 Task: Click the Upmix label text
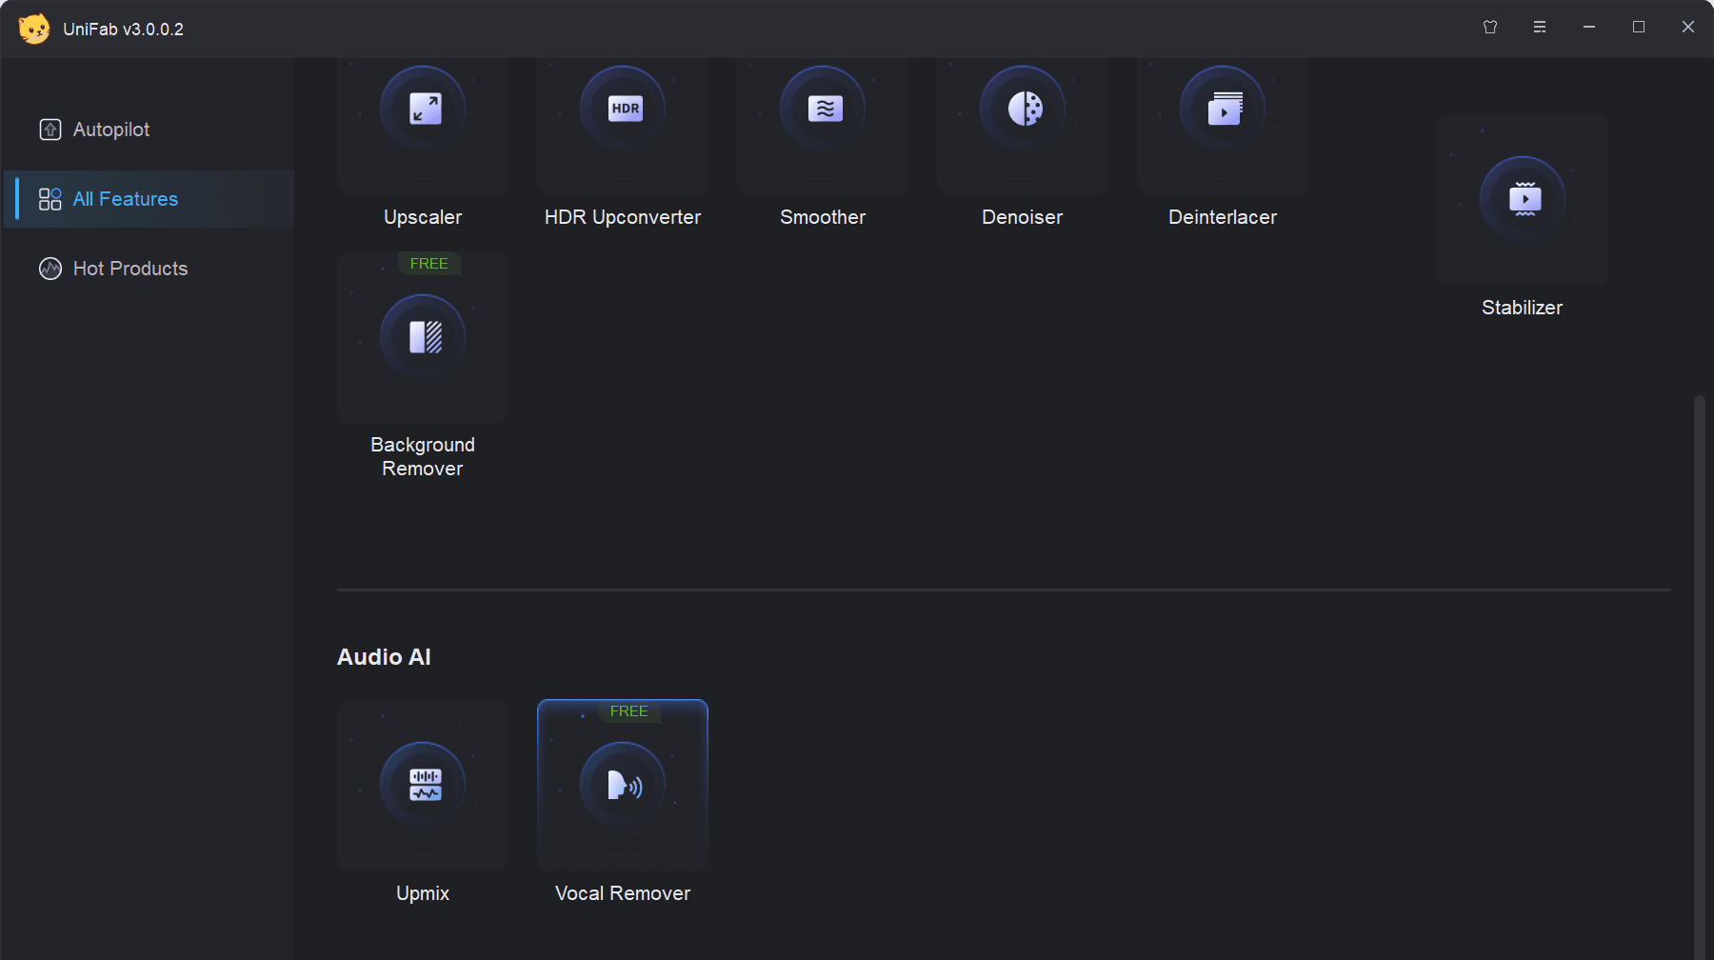point(423,893)
